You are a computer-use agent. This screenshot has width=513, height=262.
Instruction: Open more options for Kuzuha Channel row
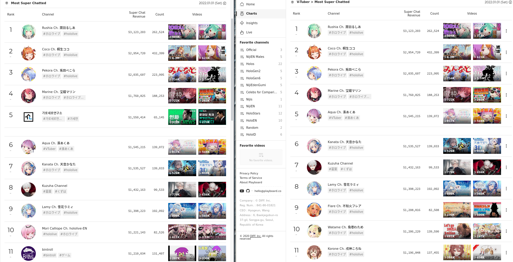click(x=506, y=168)
